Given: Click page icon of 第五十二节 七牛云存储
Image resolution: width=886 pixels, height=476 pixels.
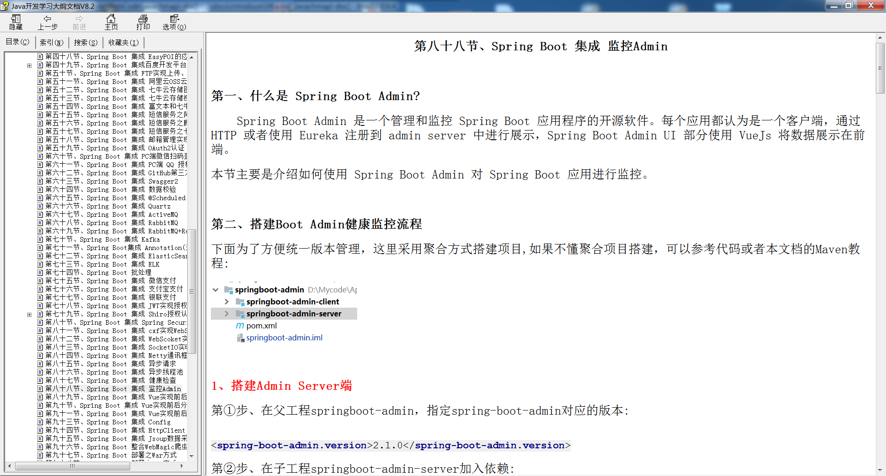Looking at the screenshot, I should click(40, 90).
